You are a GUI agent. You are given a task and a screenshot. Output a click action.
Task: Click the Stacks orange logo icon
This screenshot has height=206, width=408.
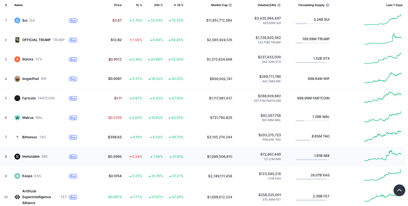[x=17, y=59]
